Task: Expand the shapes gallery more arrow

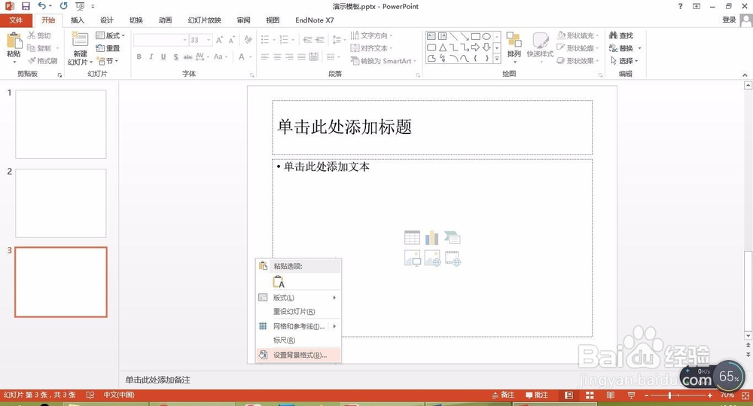Action: [497, 59]
